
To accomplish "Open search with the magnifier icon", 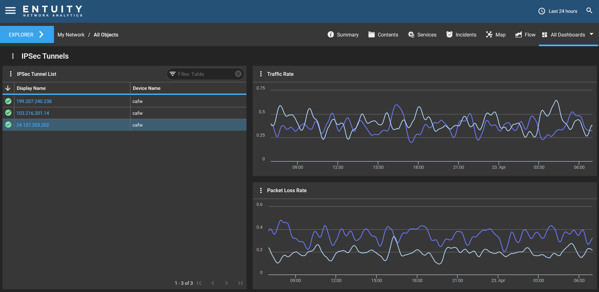I will (x=589, y=11).
